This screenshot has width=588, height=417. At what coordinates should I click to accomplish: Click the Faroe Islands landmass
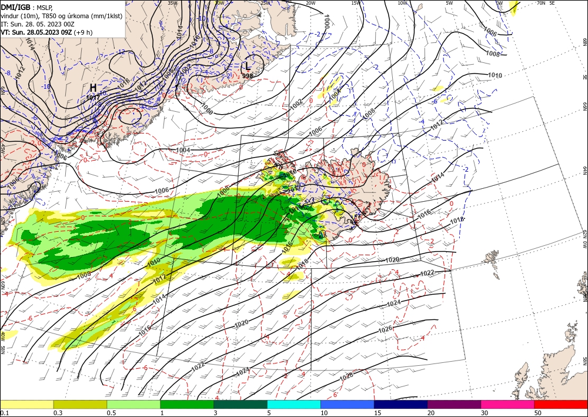[x=493, y=262]
